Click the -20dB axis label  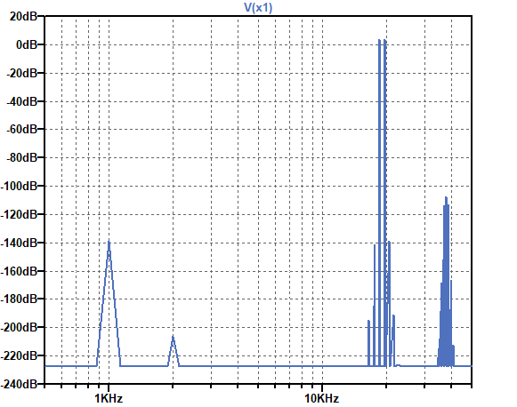click(x=22, y=73)
